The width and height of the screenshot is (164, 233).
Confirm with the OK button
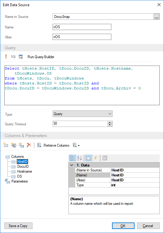click(x=123, y=226)
